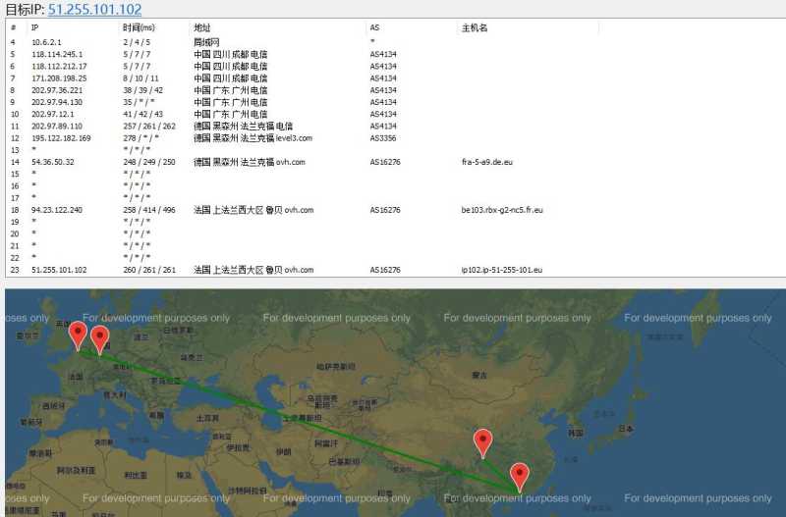Screen dimensions: 786x517
Task: Click the AS4134 cell in hop 11
Action: point(383,127)
